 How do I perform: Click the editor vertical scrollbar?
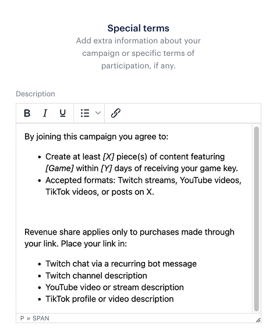(x=256, y=219)
